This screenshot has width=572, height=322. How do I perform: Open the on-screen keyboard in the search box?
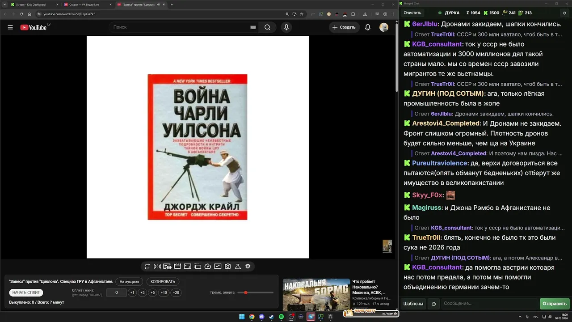click(253, 27)
